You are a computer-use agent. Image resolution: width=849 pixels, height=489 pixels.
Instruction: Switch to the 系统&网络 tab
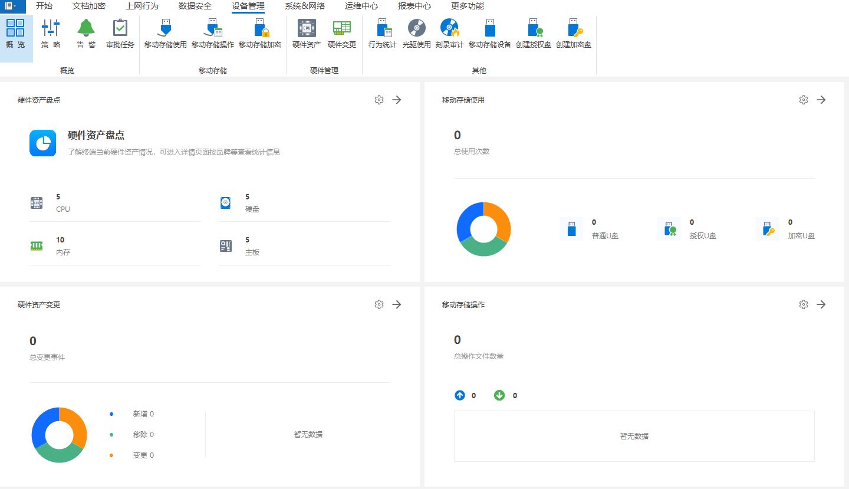pos(305,6)
